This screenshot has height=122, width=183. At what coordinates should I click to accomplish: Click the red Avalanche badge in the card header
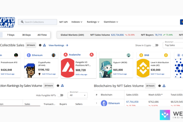92,55
